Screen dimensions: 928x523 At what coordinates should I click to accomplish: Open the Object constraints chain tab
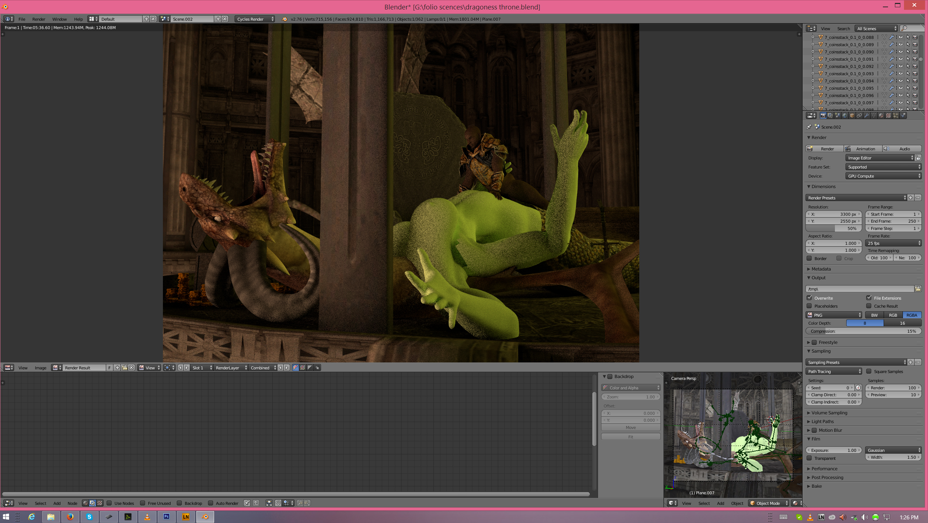859,115
